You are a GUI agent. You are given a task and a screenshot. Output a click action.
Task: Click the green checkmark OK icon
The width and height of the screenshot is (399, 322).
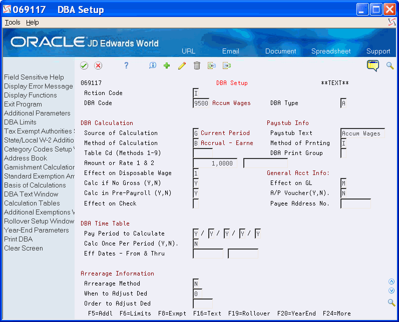[84, 65]
